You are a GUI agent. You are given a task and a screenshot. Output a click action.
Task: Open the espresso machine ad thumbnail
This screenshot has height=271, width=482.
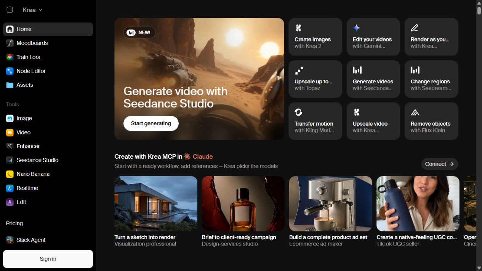point(331,204)
